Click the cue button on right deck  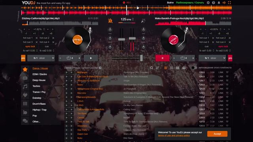206,47
